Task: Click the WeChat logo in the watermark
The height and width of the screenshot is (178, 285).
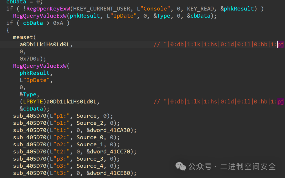Action: 181,166
